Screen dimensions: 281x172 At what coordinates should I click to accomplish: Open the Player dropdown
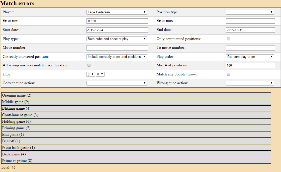117,12
